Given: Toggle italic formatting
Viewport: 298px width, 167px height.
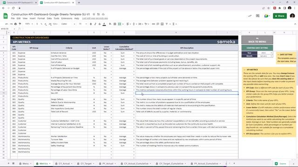Looking at the screenshot, I should 95,24.
